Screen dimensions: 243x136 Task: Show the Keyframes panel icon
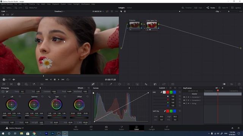click(224, 84)
